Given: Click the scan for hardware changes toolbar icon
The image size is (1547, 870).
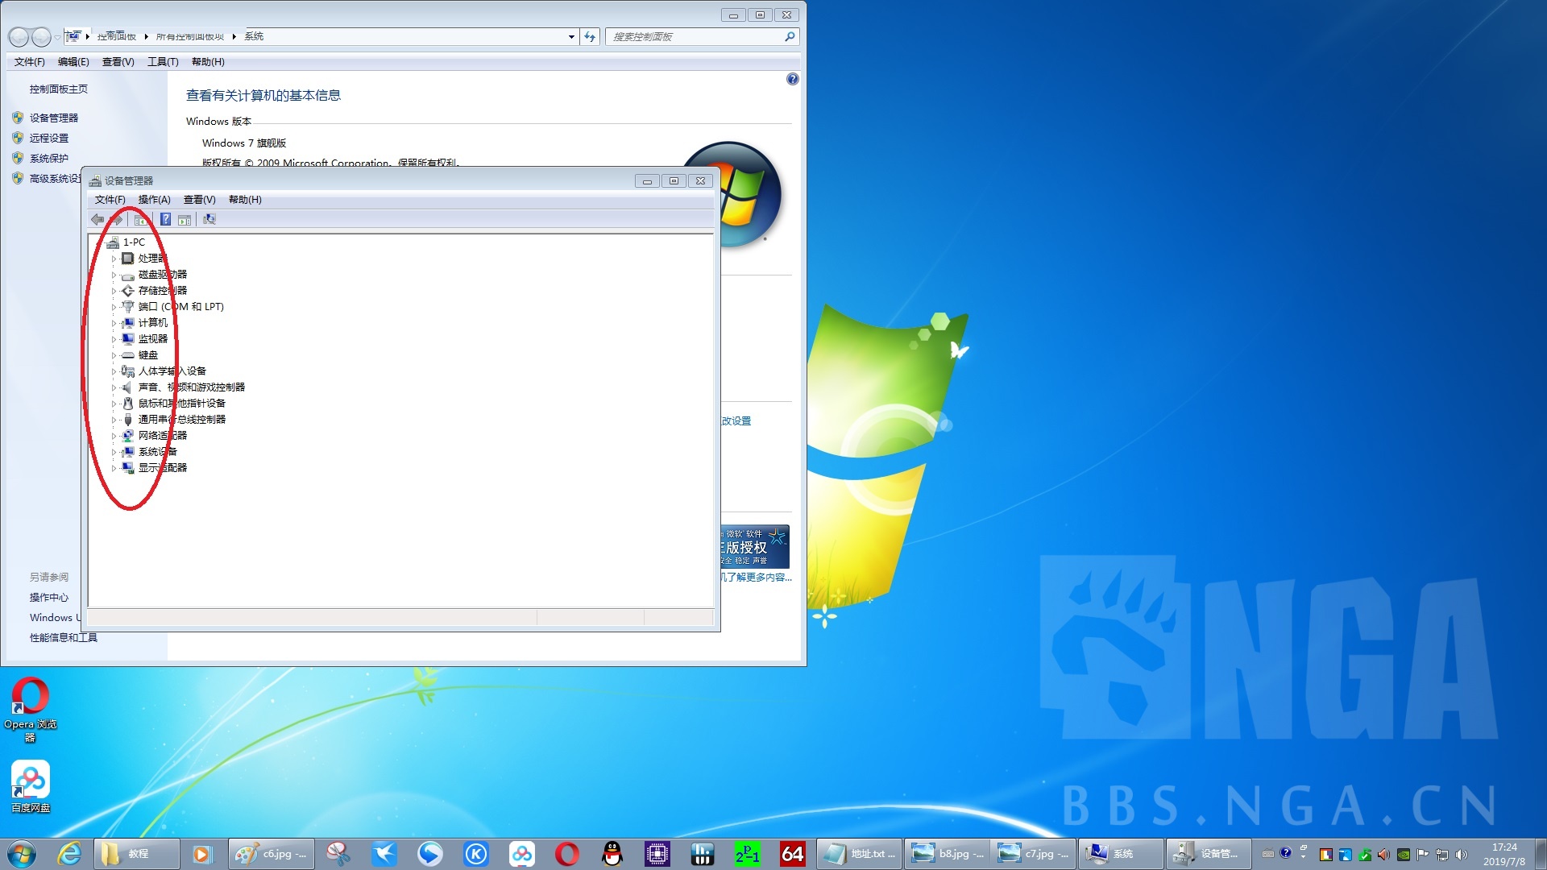Looking at the screenshot, I should pyautogui.click(x=209, y=219).
